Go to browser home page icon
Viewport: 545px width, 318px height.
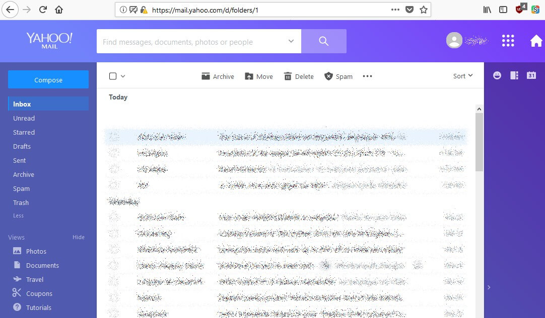pyautogui.click(x=59, y=10)
